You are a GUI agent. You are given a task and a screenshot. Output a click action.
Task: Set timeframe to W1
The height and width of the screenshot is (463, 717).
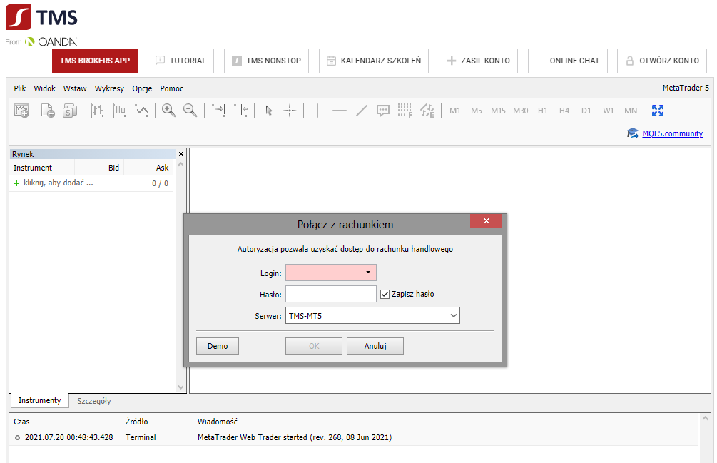608,111
